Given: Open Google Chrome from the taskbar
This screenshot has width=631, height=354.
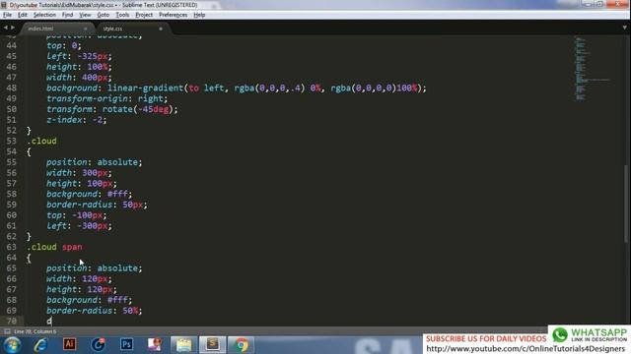Looking at the screenshot, I should click(x=242, y=345).
